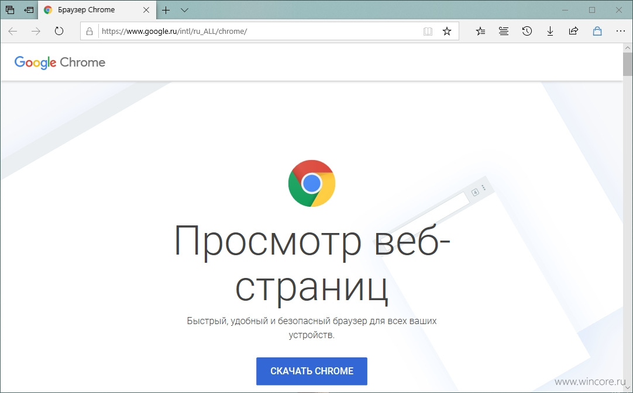Image resolution: width=633 pixels, height=393 pixels.
Task: Toggle reading view book icon
Action: click(428, 32)
